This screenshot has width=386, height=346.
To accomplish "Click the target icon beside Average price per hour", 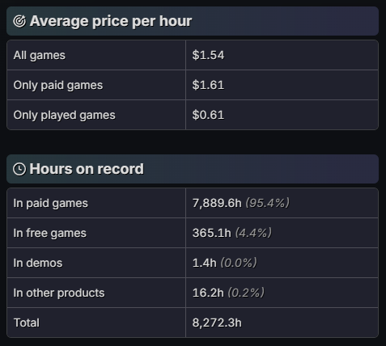I will pos(19,21).
